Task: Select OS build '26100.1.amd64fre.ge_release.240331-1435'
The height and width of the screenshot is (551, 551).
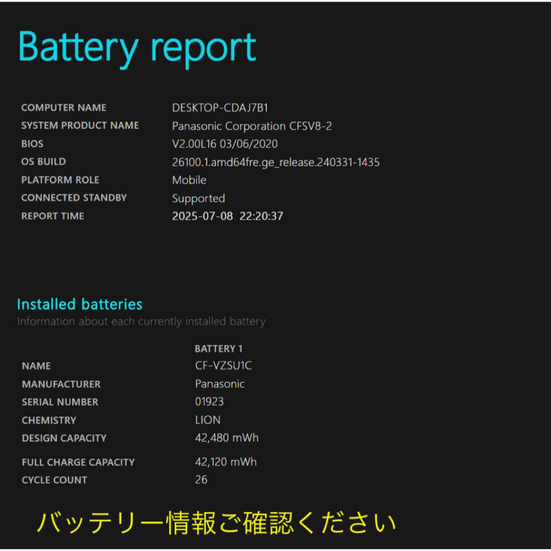Action: pos(275,162)
